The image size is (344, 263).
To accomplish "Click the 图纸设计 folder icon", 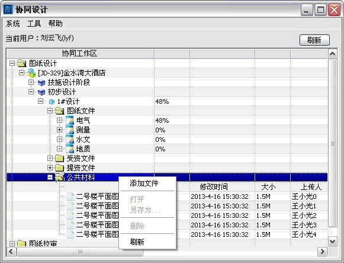I will click(x=22, y=64).
